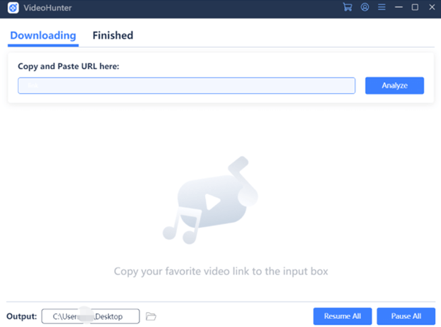The image size is (441, 327).
Task: Open the user account icon
Action: (365, 7)
